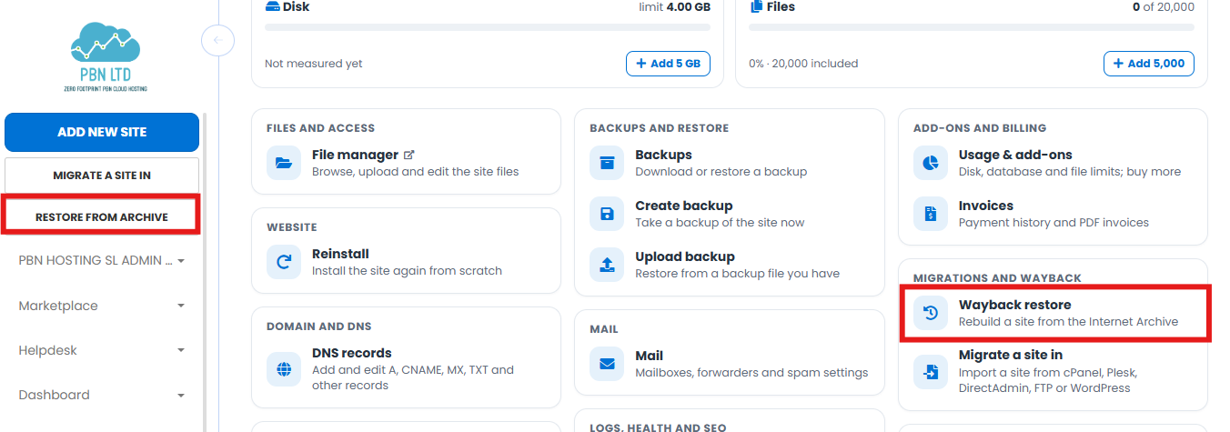Screen dimensions: 1230x432
Task: Click the Wayback restore history icon
Action: (x=931, y=313)
